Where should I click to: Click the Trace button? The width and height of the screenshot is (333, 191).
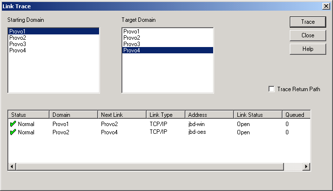tap(308, 22)
